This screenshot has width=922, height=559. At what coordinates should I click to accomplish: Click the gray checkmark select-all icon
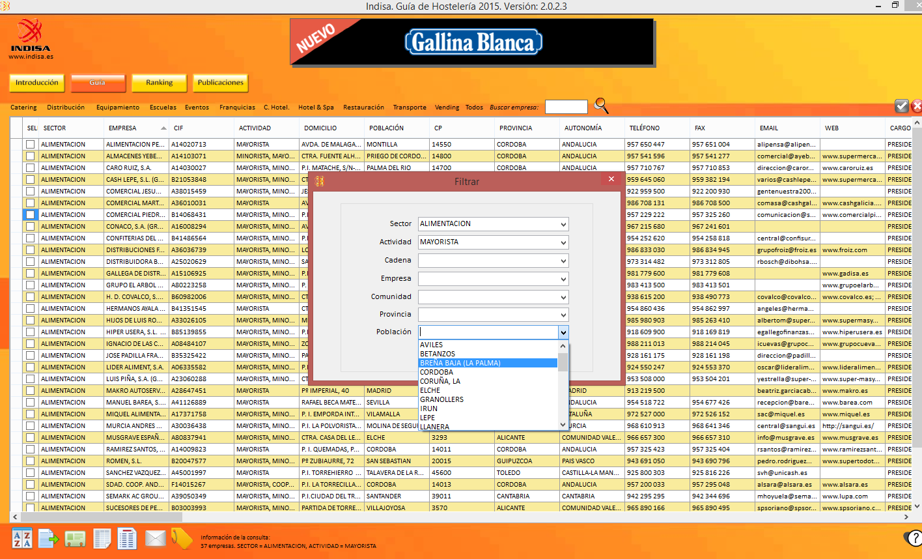(x=902, y=106)
